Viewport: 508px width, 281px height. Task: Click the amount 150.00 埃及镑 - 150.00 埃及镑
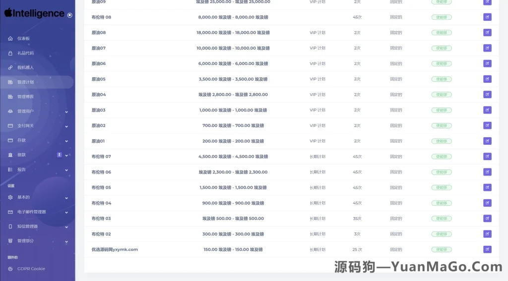click(233, 249)
